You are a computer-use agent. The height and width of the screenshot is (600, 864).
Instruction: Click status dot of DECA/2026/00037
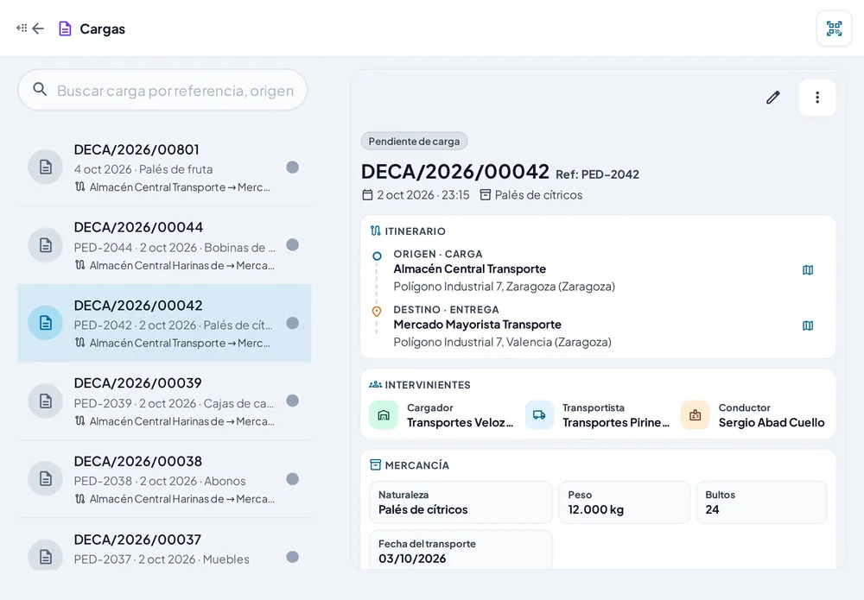point(293,557)
